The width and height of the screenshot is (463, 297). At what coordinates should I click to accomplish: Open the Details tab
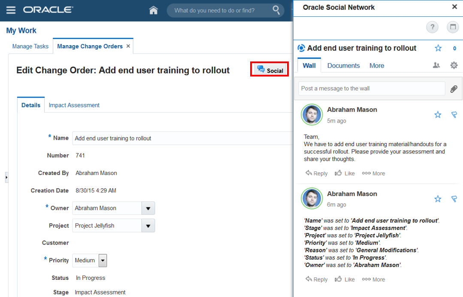pyautogui.click(x=31, y=105)
